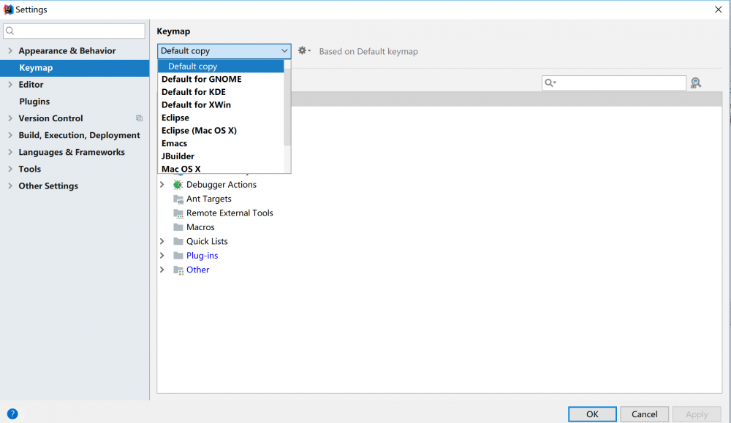Click the Ant Targets folder icon
Screen dimensions: 731x423
click(x=178, y=199)
